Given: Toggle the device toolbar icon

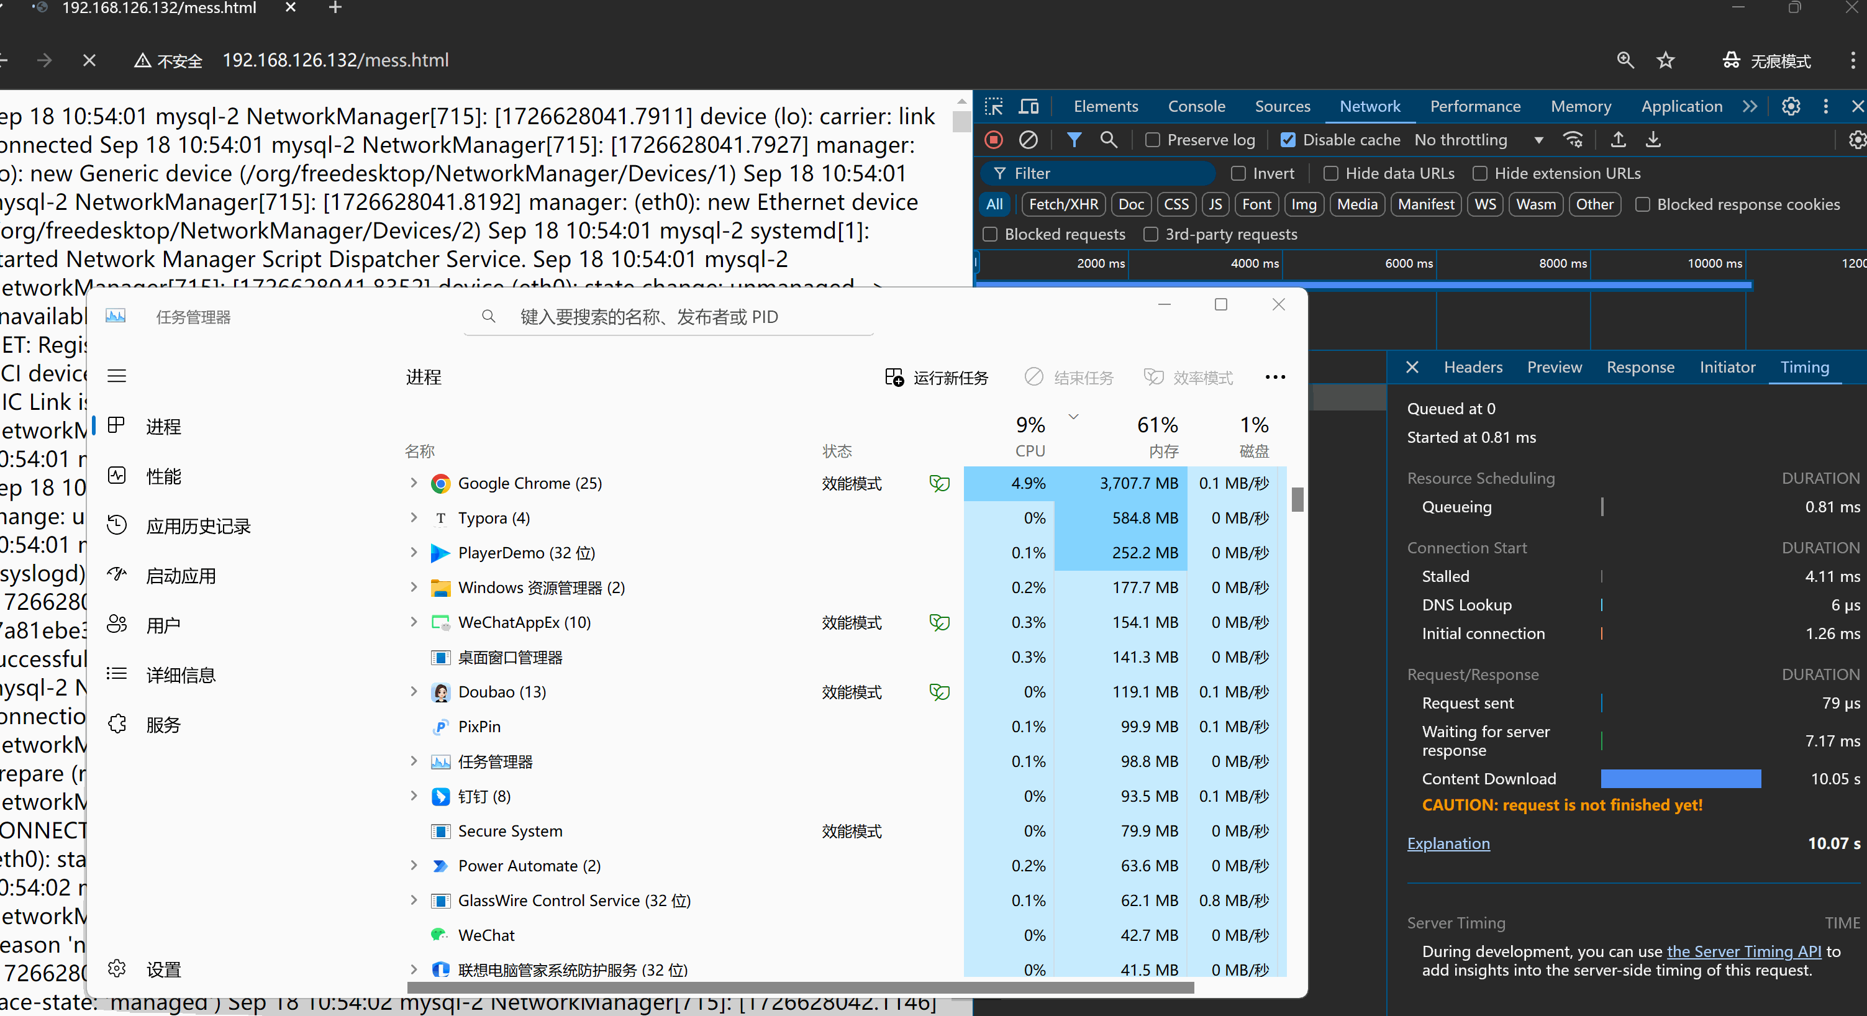Looking at the screenshot, I should [x=1029, y=107].
